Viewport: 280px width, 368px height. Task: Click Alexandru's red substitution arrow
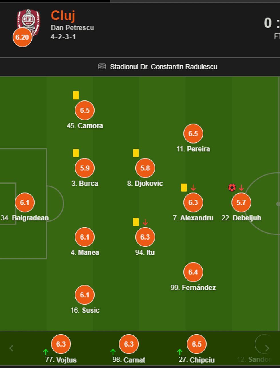(193, 188)
